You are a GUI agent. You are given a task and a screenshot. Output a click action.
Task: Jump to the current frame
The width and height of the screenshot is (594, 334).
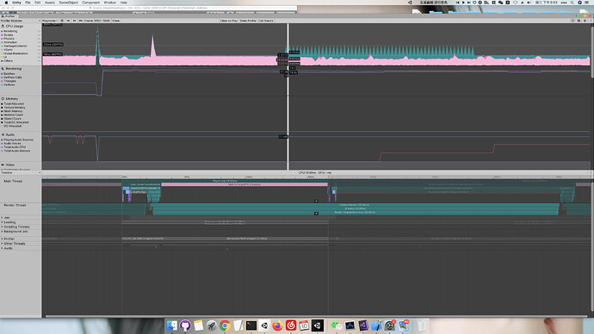(80, 21)
